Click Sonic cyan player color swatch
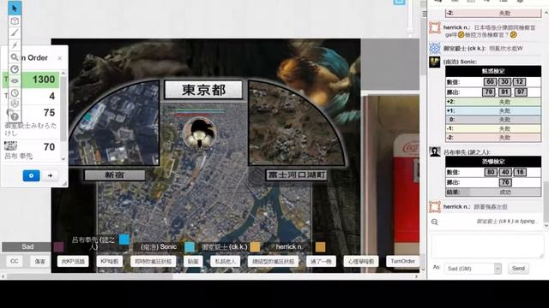 tap(190, 247)
